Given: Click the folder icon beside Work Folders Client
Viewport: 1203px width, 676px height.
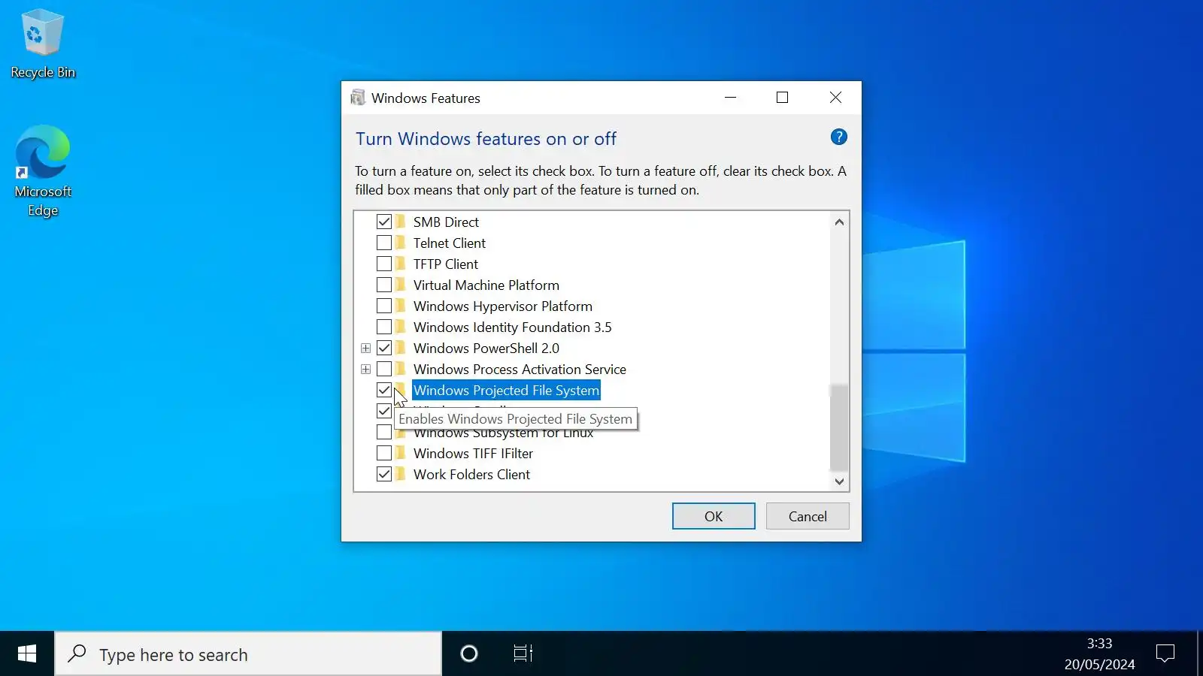Looking at the screenshot, I should coord(401,474).
